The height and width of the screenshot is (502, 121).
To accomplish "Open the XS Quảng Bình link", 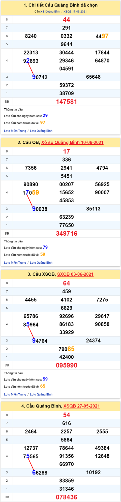I will tap(50, 12).
